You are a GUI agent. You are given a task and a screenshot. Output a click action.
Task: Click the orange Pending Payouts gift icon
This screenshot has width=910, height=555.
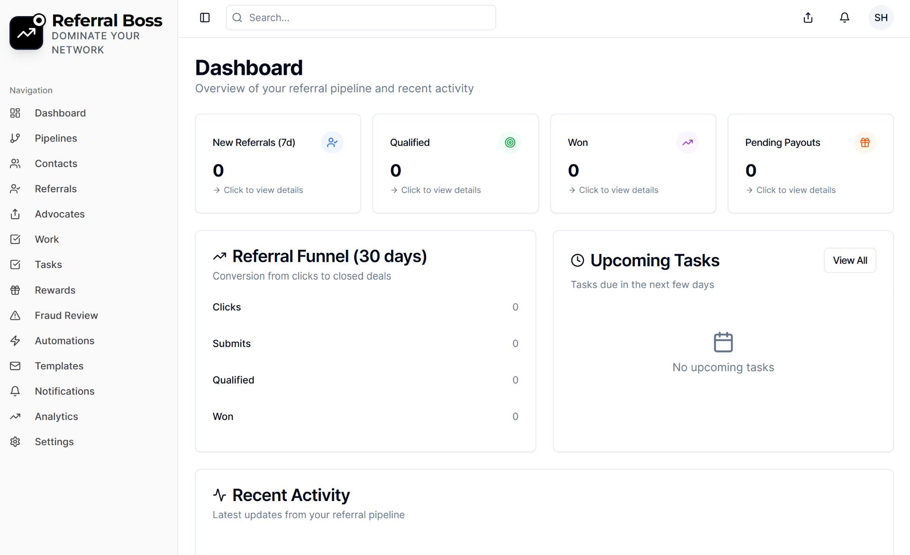coord(865,143)
